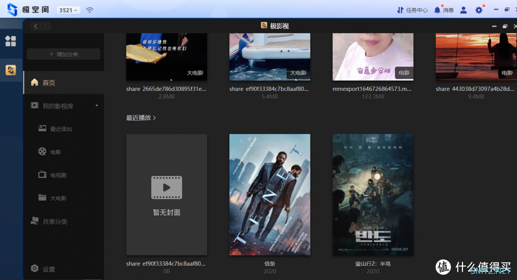
Task: Click the 信条 title text
Action: [x=270, y=264]
